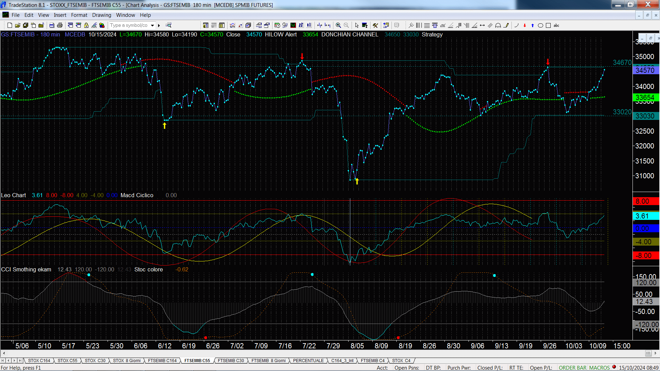The image size is (660, 371).
Task: Select the ellipse drawing tool
Action: [x=540, y=25]
